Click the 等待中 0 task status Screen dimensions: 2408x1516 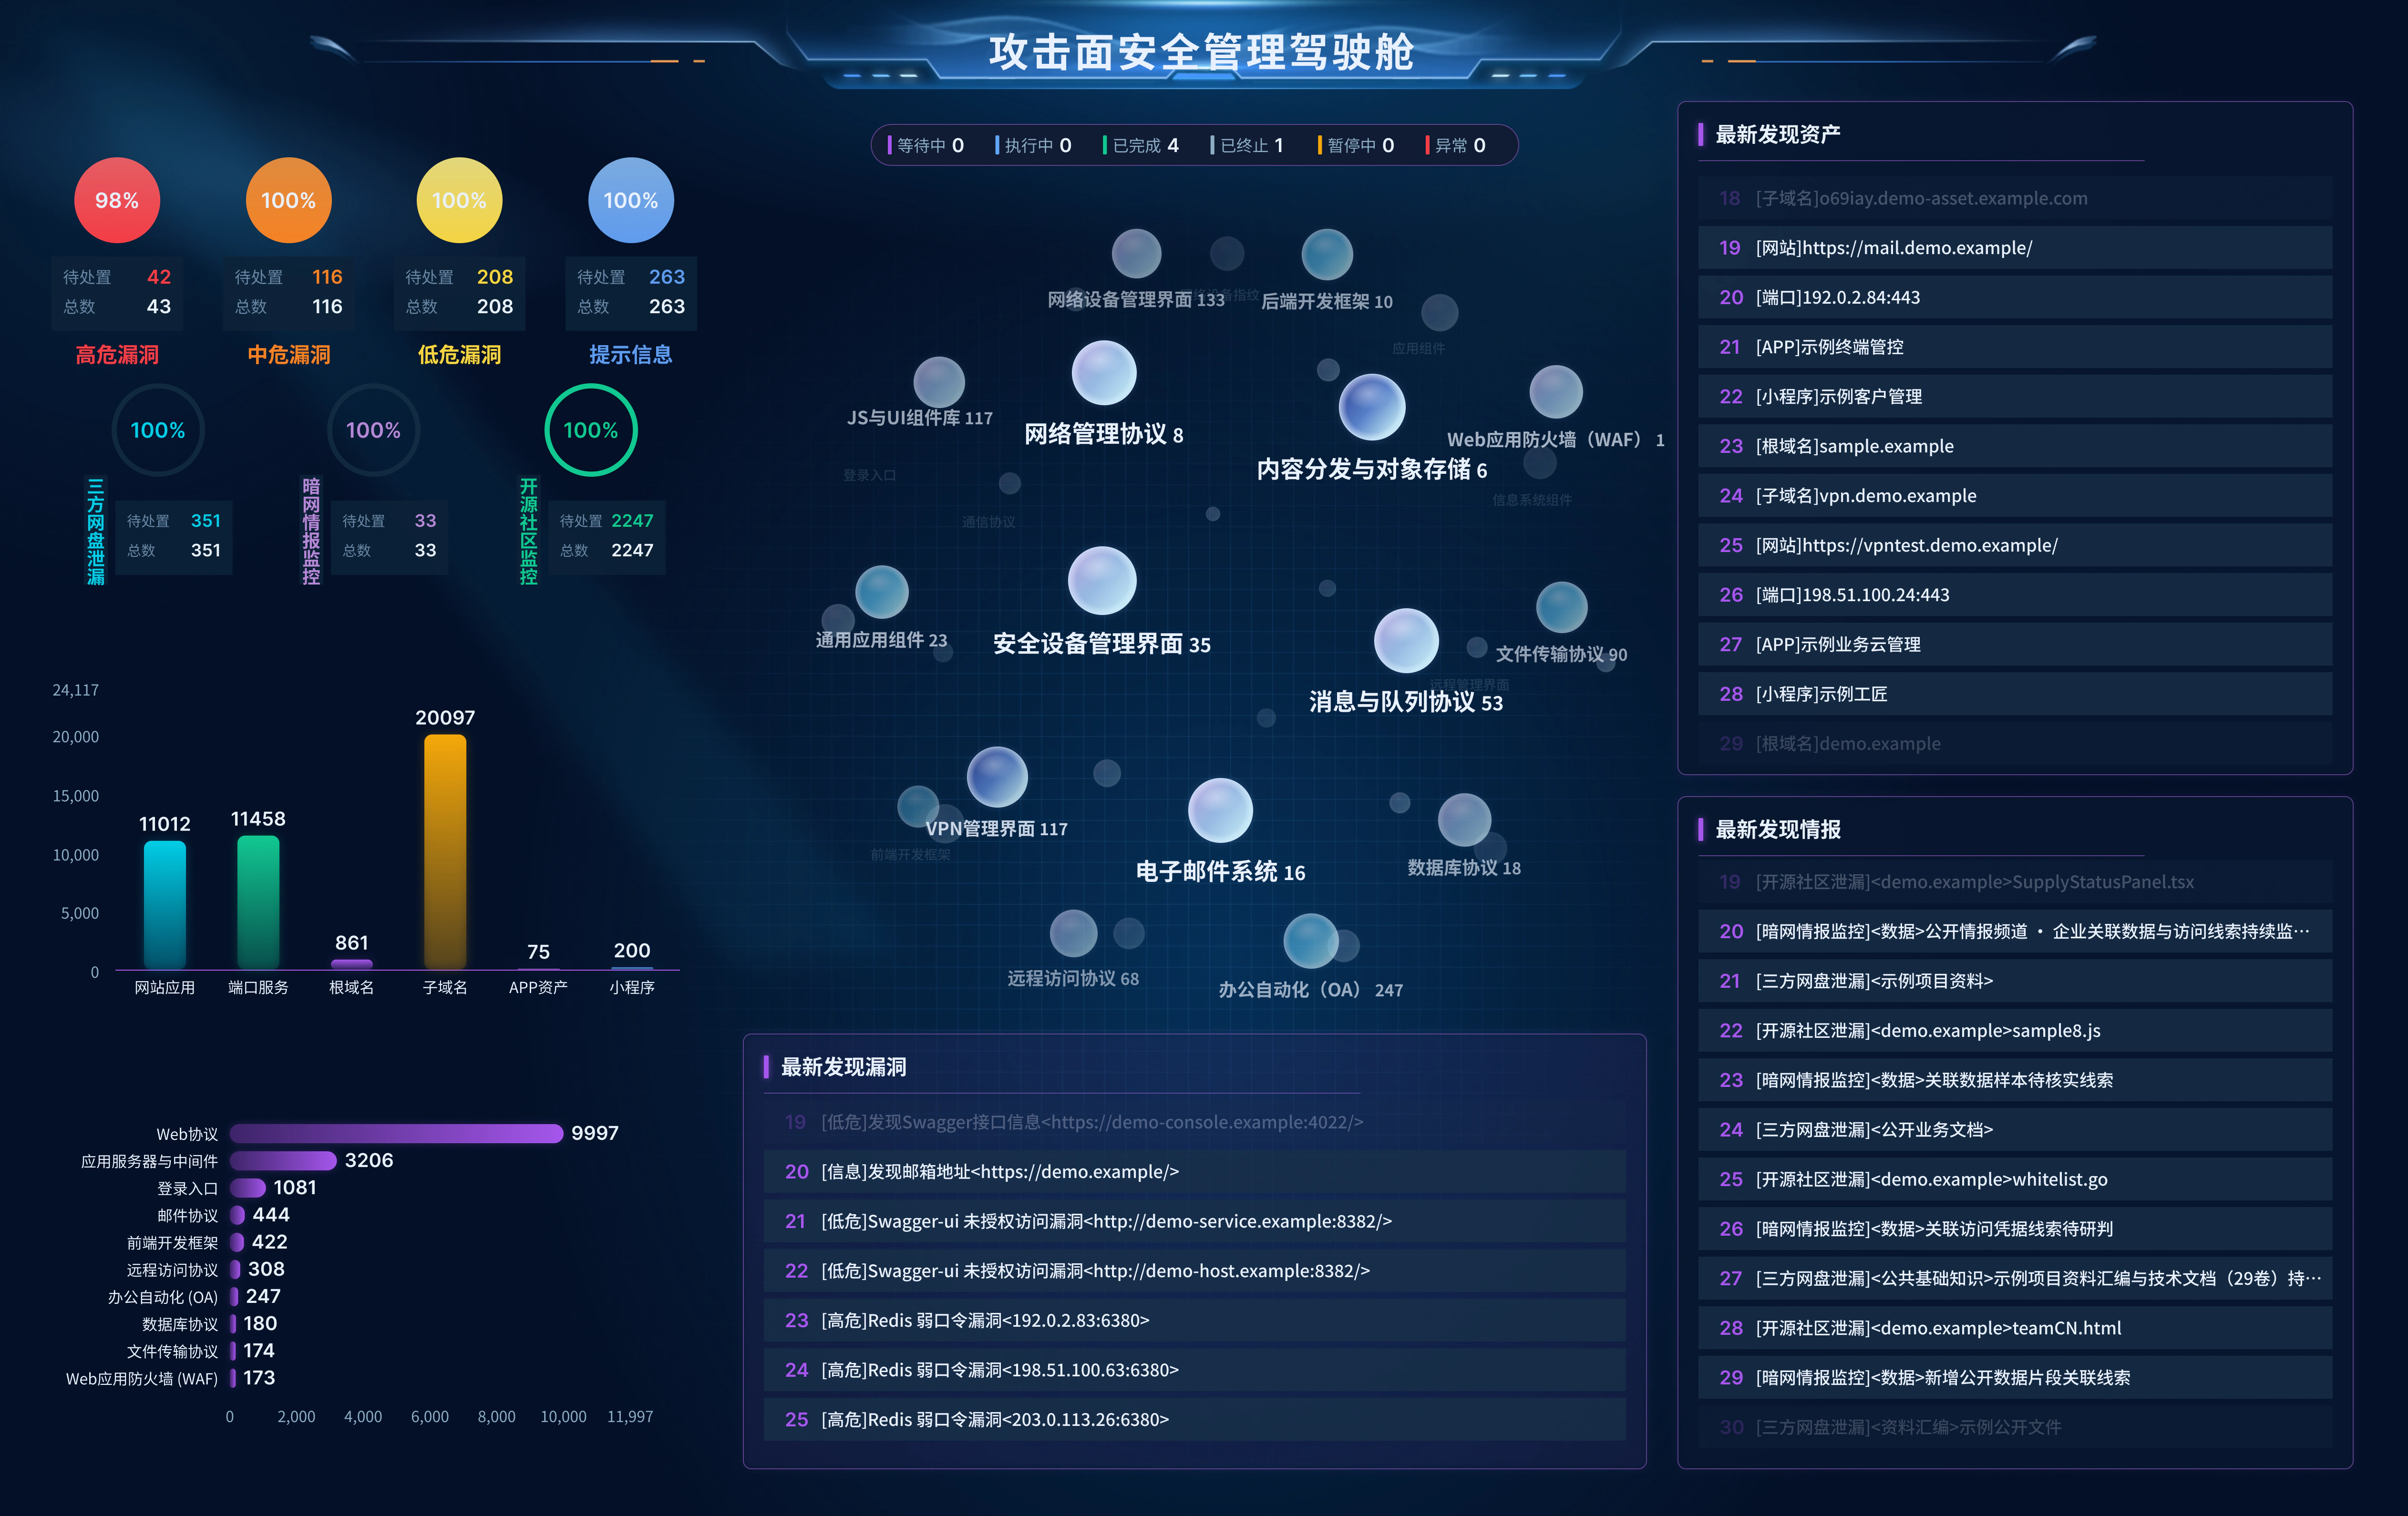pos(926,146)
